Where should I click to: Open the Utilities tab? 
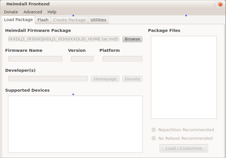pyautogui.click(x=98, y=20)
